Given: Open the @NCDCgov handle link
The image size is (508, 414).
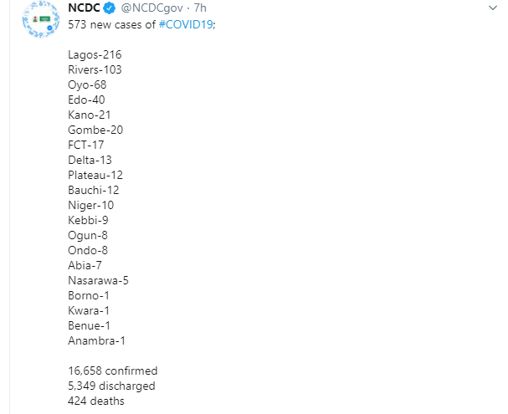Looking at the screenshot, I should pyautogui.click(x=151, y=8).
